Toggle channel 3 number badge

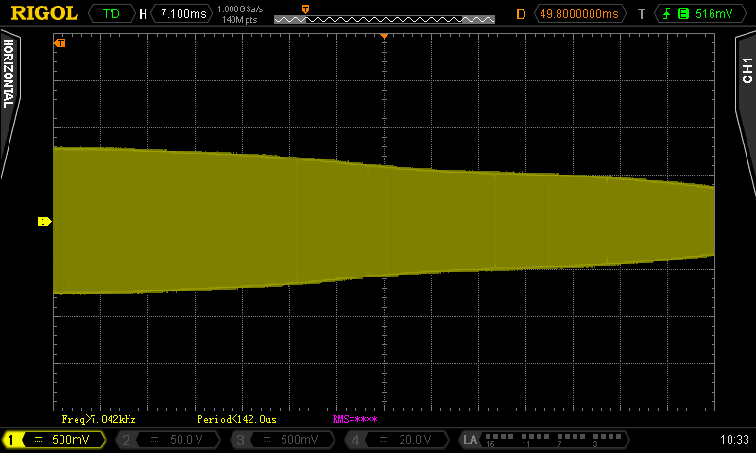240,440
